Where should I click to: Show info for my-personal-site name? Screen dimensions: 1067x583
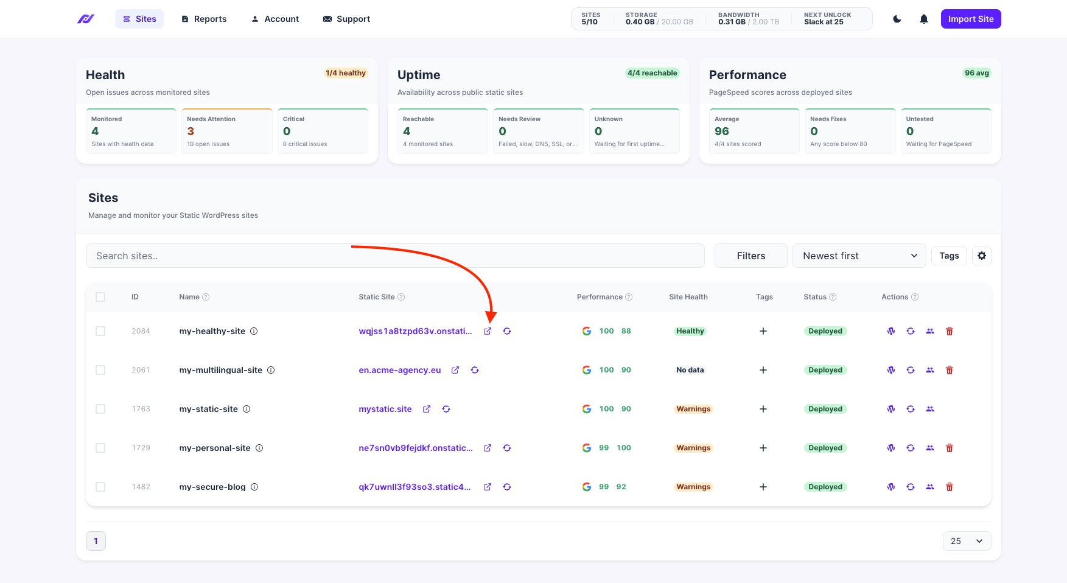(259, 448)
